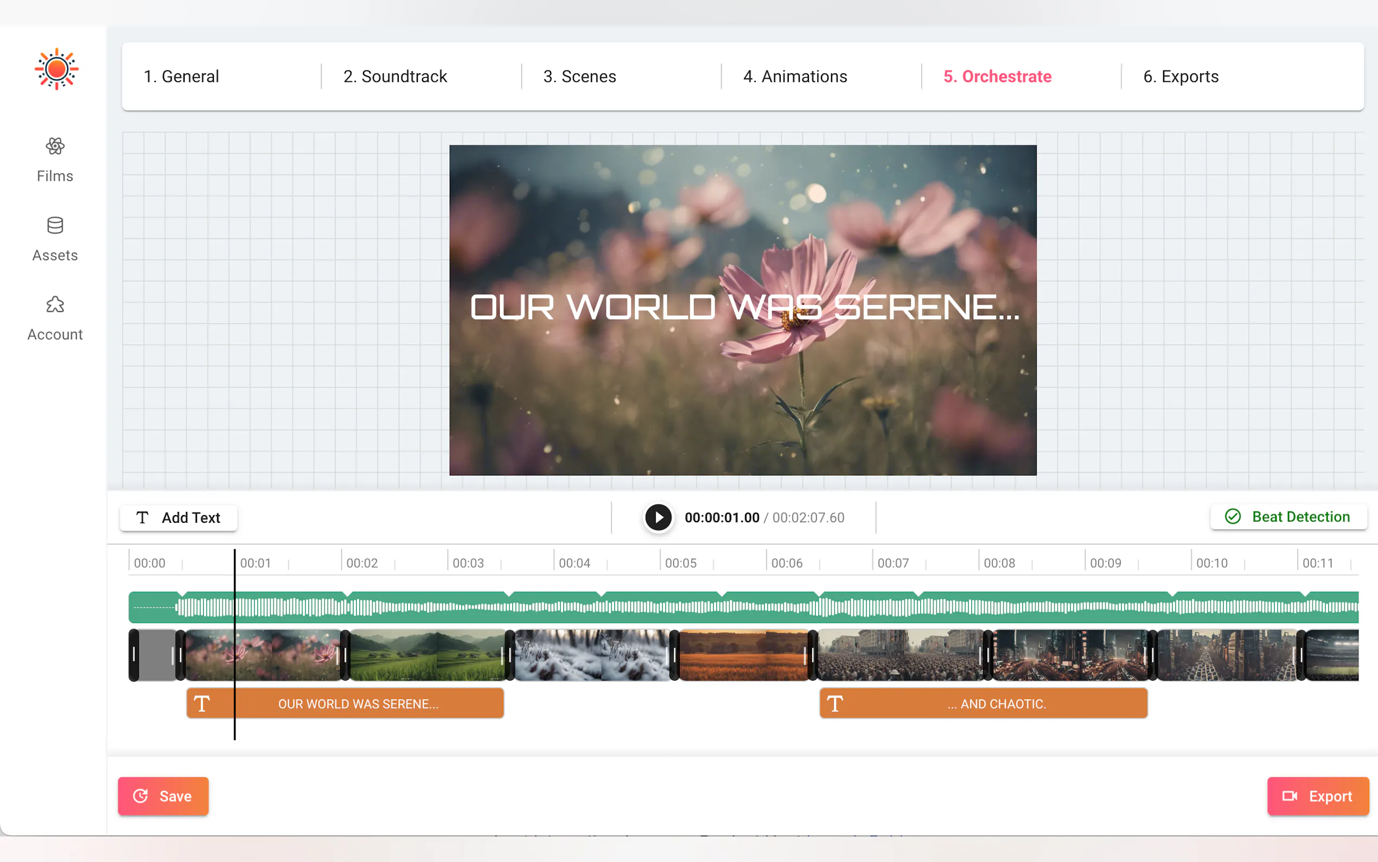Select the snowy forest scene clip
This screenshot has width=1378, height=862.
tap(592, 655)
